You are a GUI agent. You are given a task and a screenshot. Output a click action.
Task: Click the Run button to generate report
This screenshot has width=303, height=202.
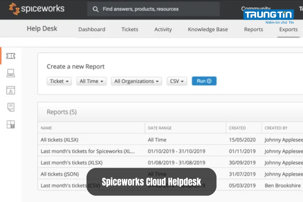(204, 81)
